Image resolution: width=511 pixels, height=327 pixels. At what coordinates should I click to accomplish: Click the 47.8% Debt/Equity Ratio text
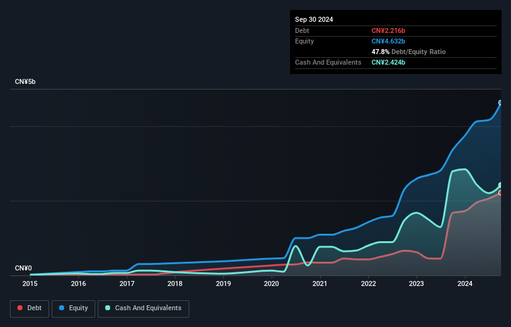point(409,52)
